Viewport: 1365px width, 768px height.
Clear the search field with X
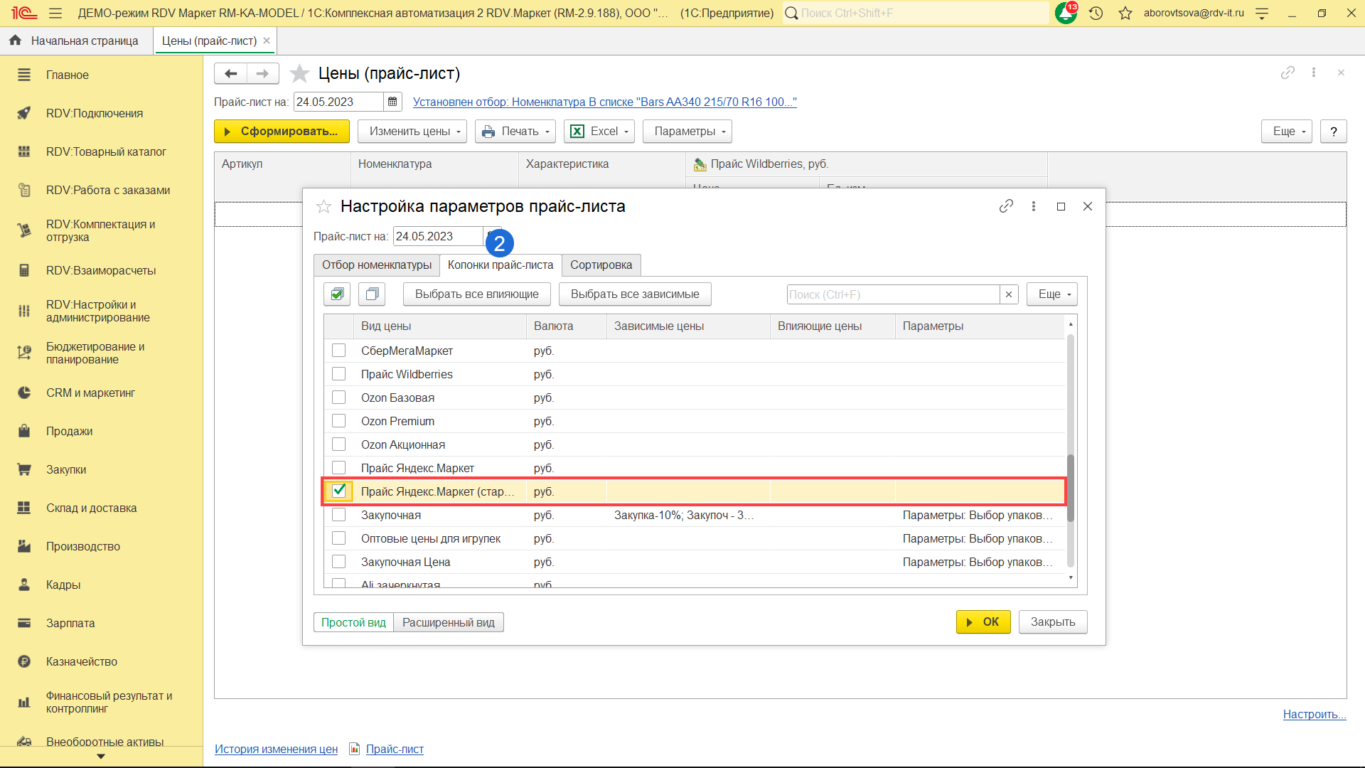click(1008, 294)
